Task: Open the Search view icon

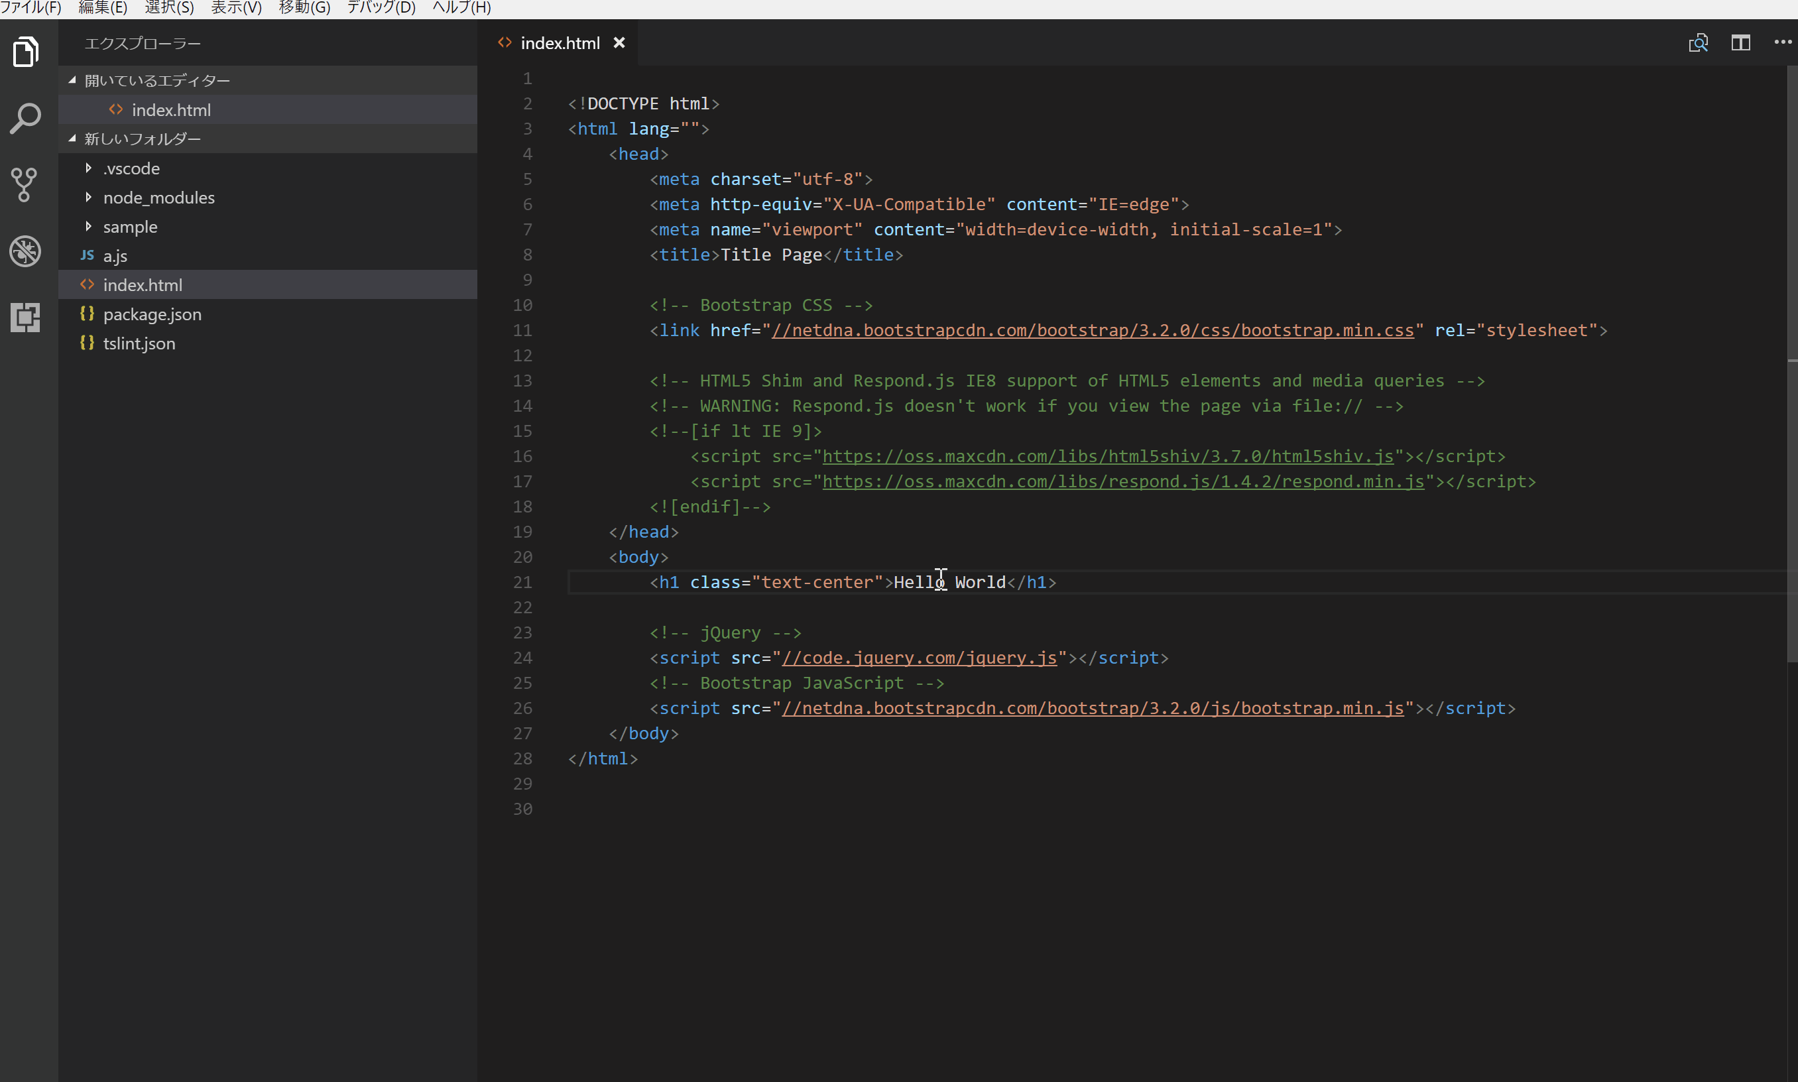Action: (27, 118)
